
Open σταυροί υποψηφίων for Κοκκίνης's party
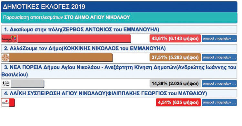(219, 58)
